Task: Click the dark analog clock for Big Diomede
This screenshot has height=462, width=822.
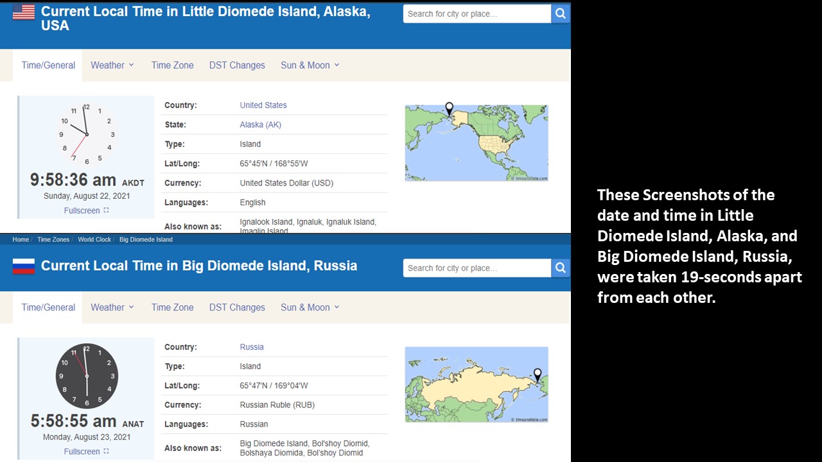Action: [87, 375]
